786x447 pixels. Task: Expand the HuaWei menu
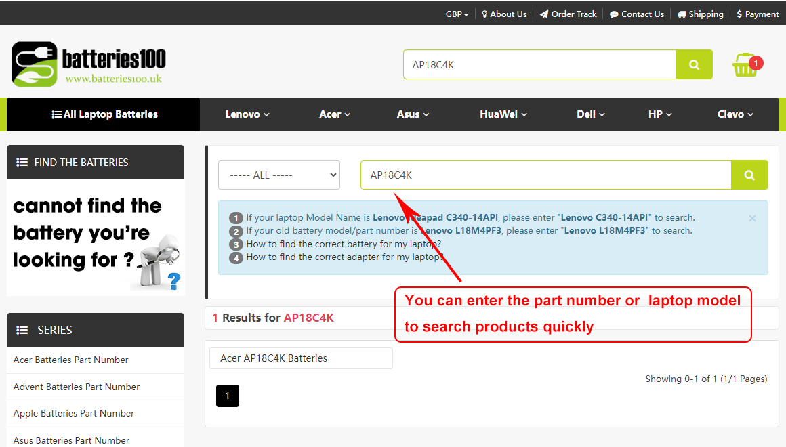503,114
